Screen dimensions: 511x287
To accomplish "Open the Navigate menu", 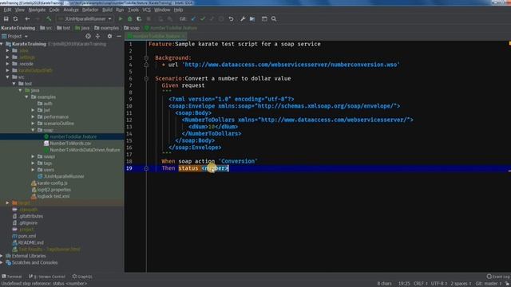I will (37, 10).
